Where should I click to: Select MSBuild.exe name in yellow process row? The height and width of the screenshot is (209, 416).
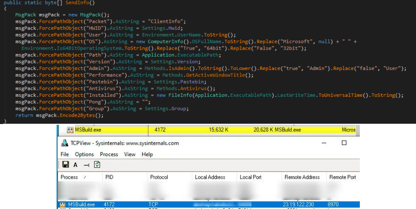[x=88, y=130]
